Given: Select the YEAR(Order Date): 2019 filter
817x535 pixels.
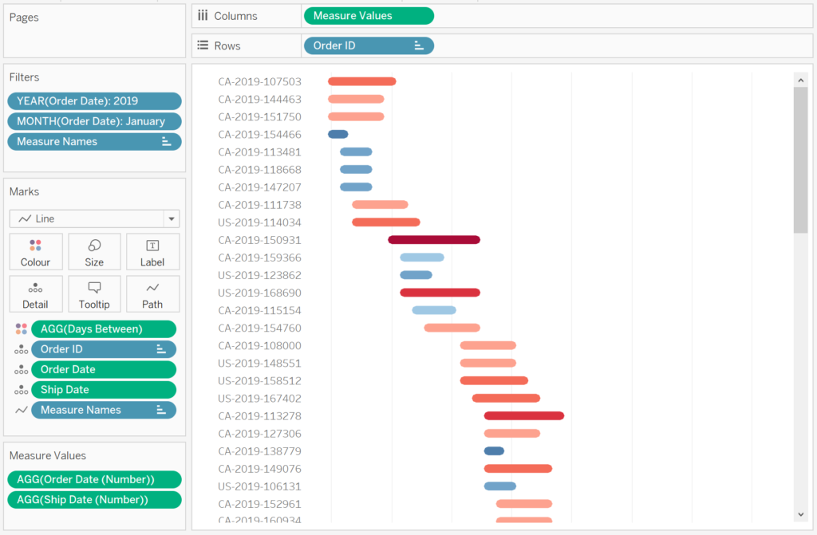Looking at the screenshot, I should [94, 101].
